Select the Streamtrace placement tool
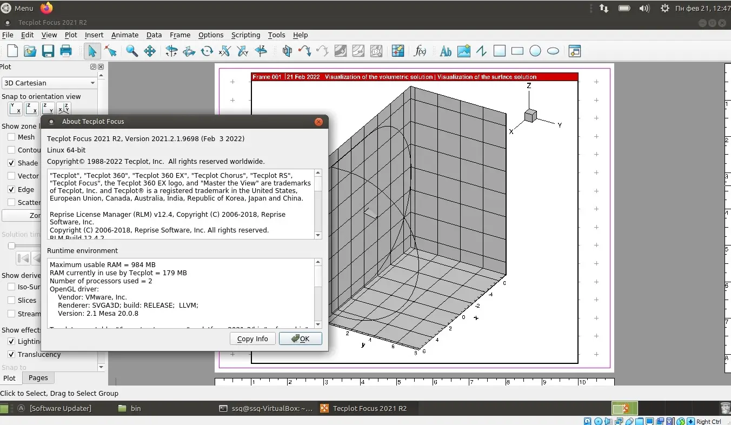 [x=305, y=51]
